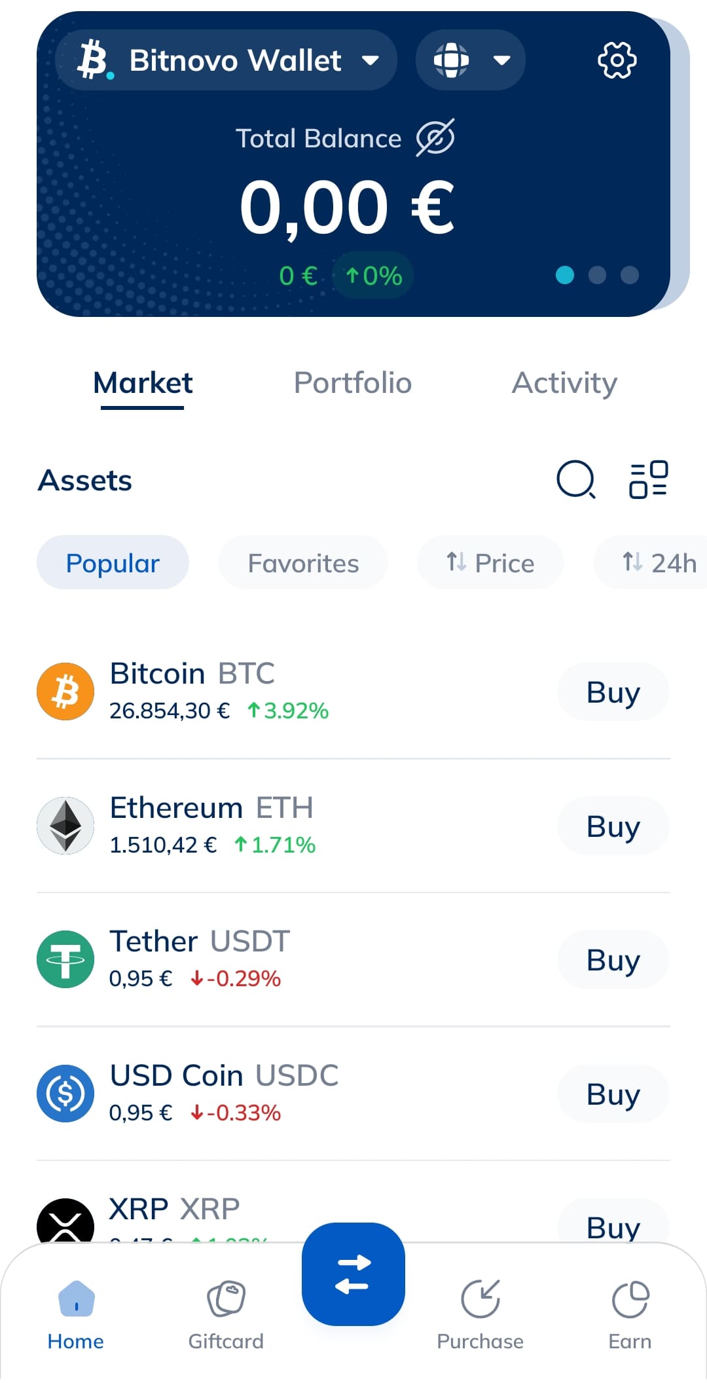The height and width of the screenshot is (1383, 707).
Task: Buy Ethereum using its Buy button
Action: (613, 826)
